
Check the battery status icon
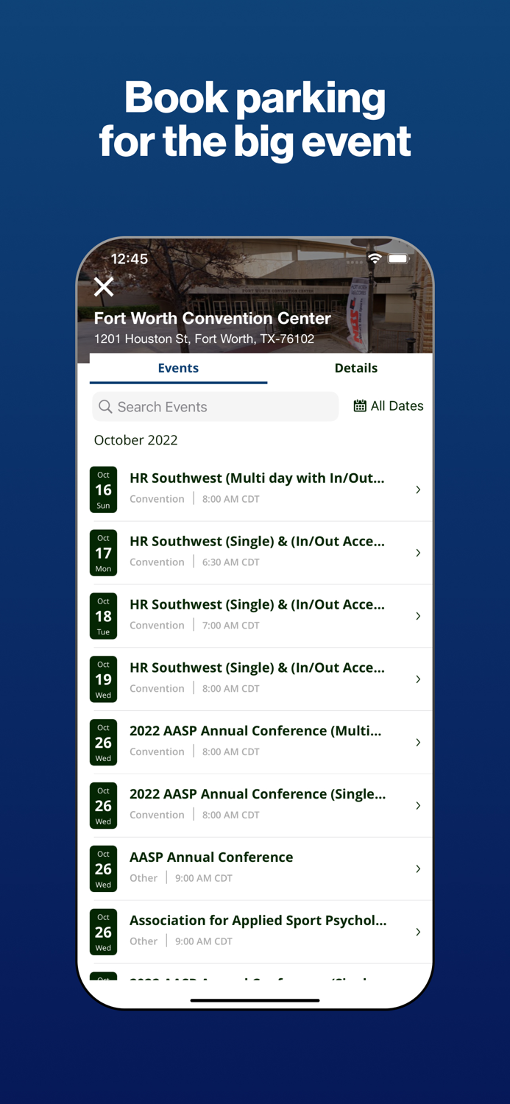coord(398,258)
